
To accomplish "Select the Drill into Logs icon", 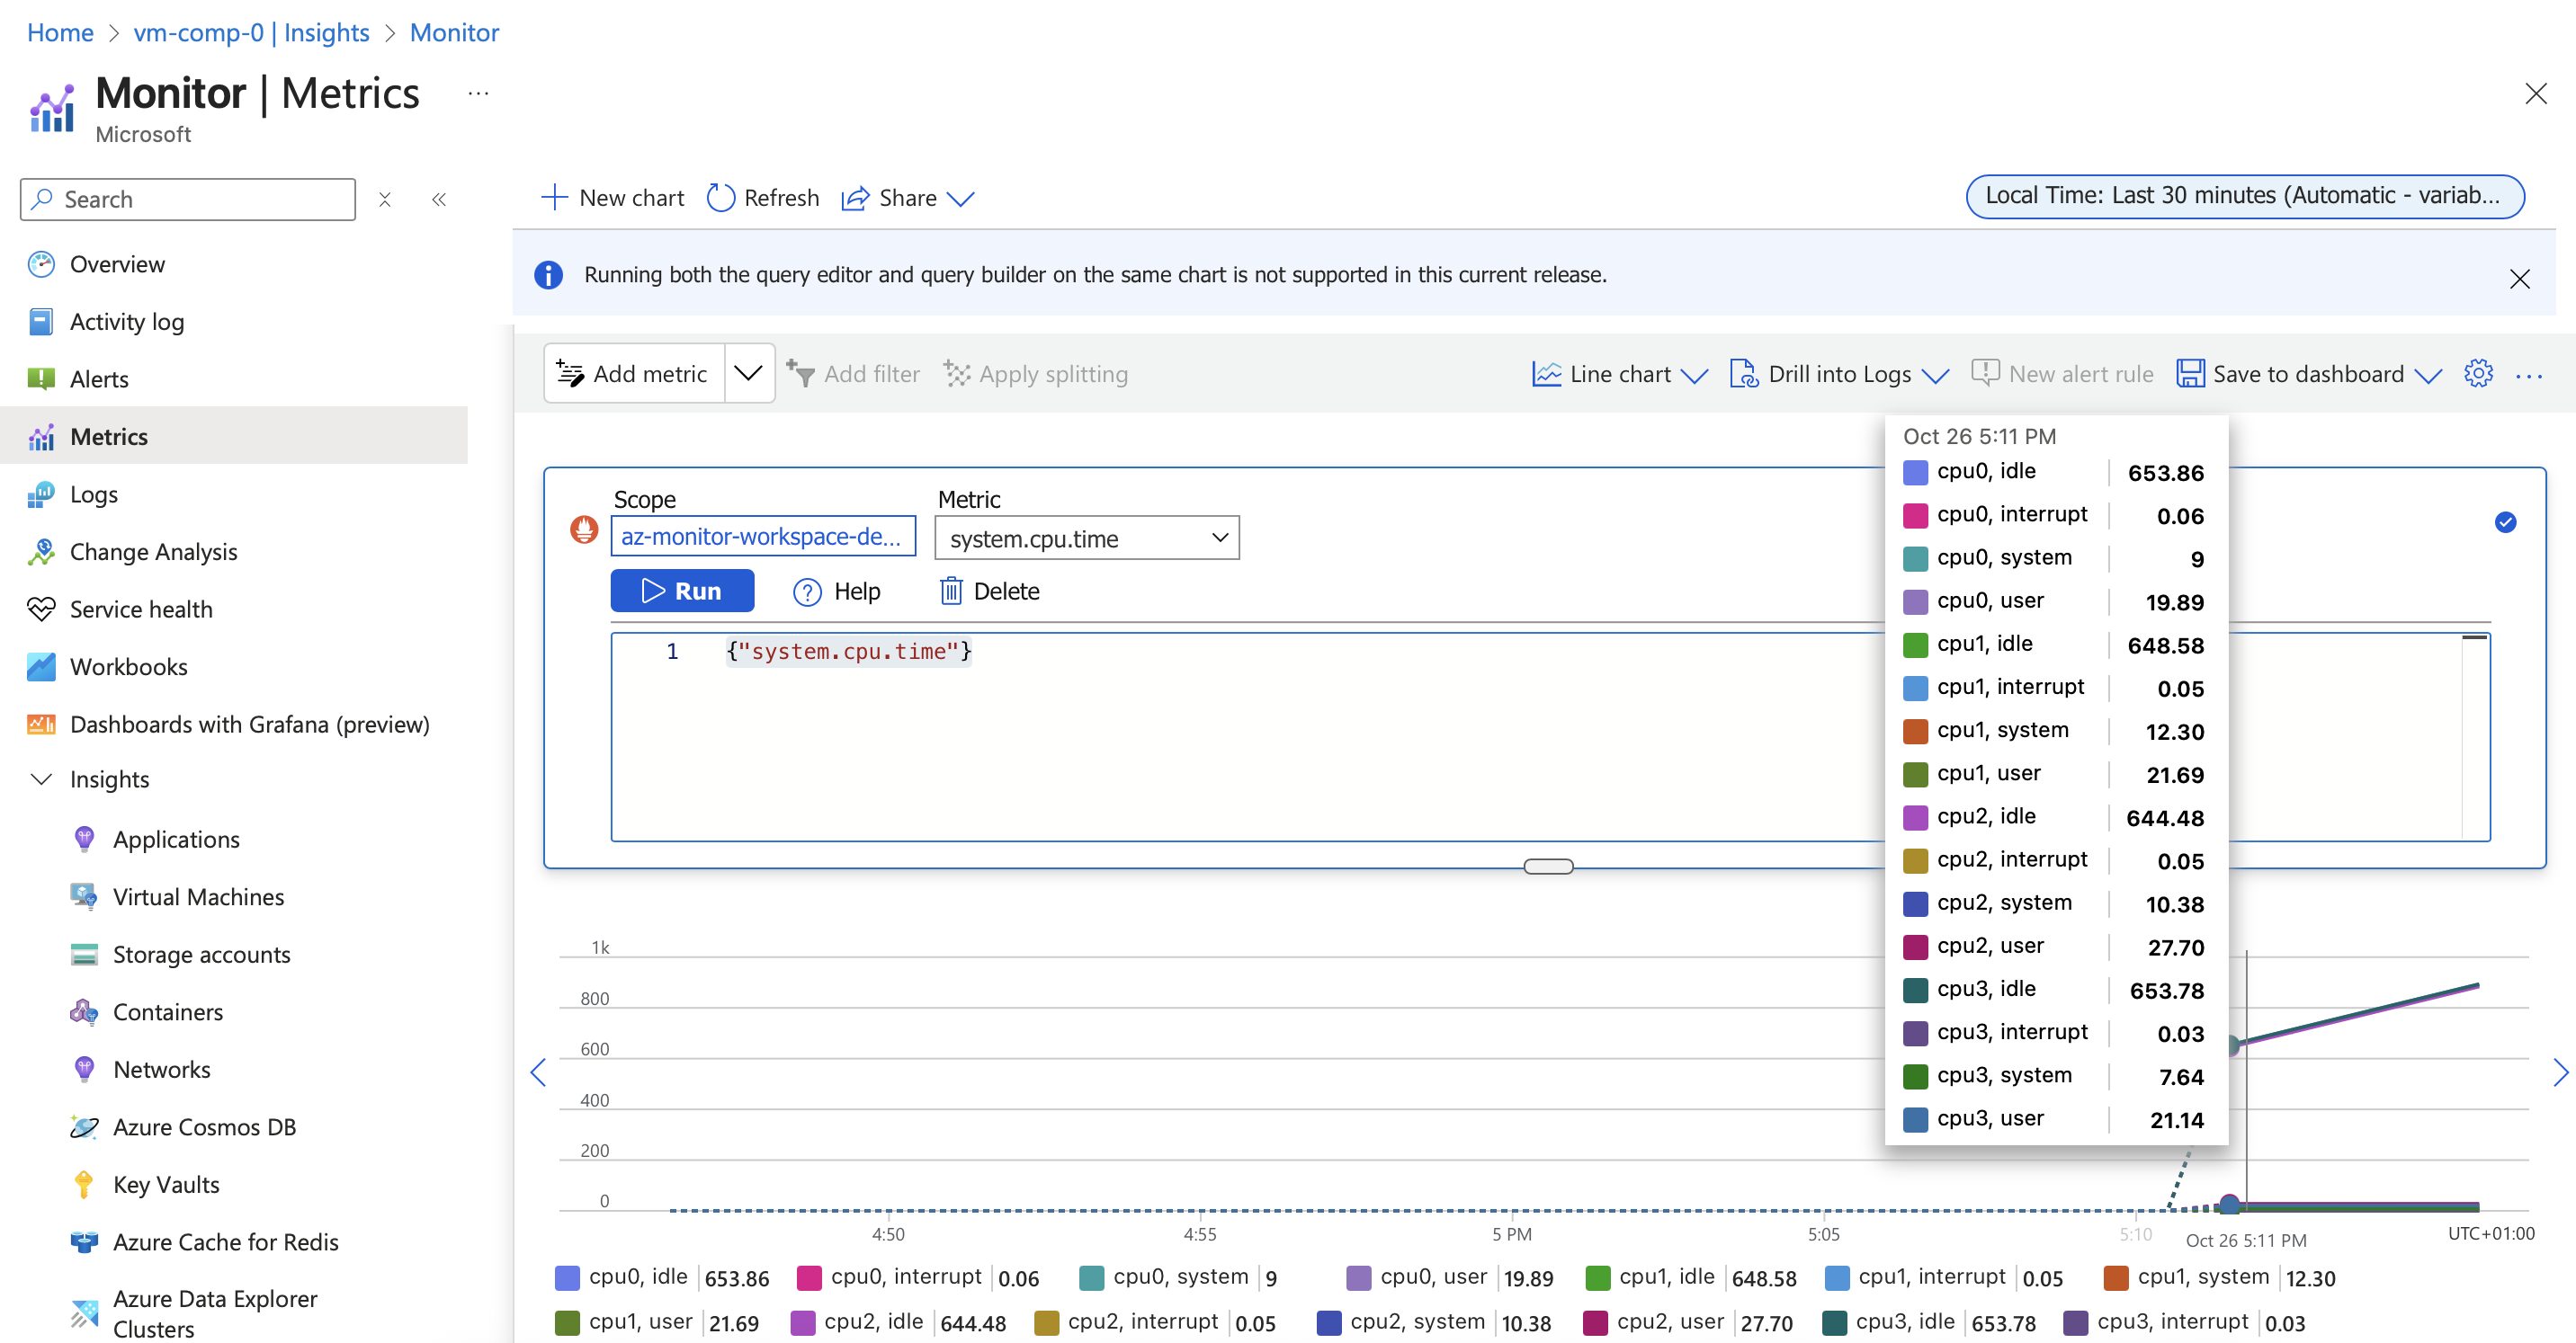I will 1746,373.
